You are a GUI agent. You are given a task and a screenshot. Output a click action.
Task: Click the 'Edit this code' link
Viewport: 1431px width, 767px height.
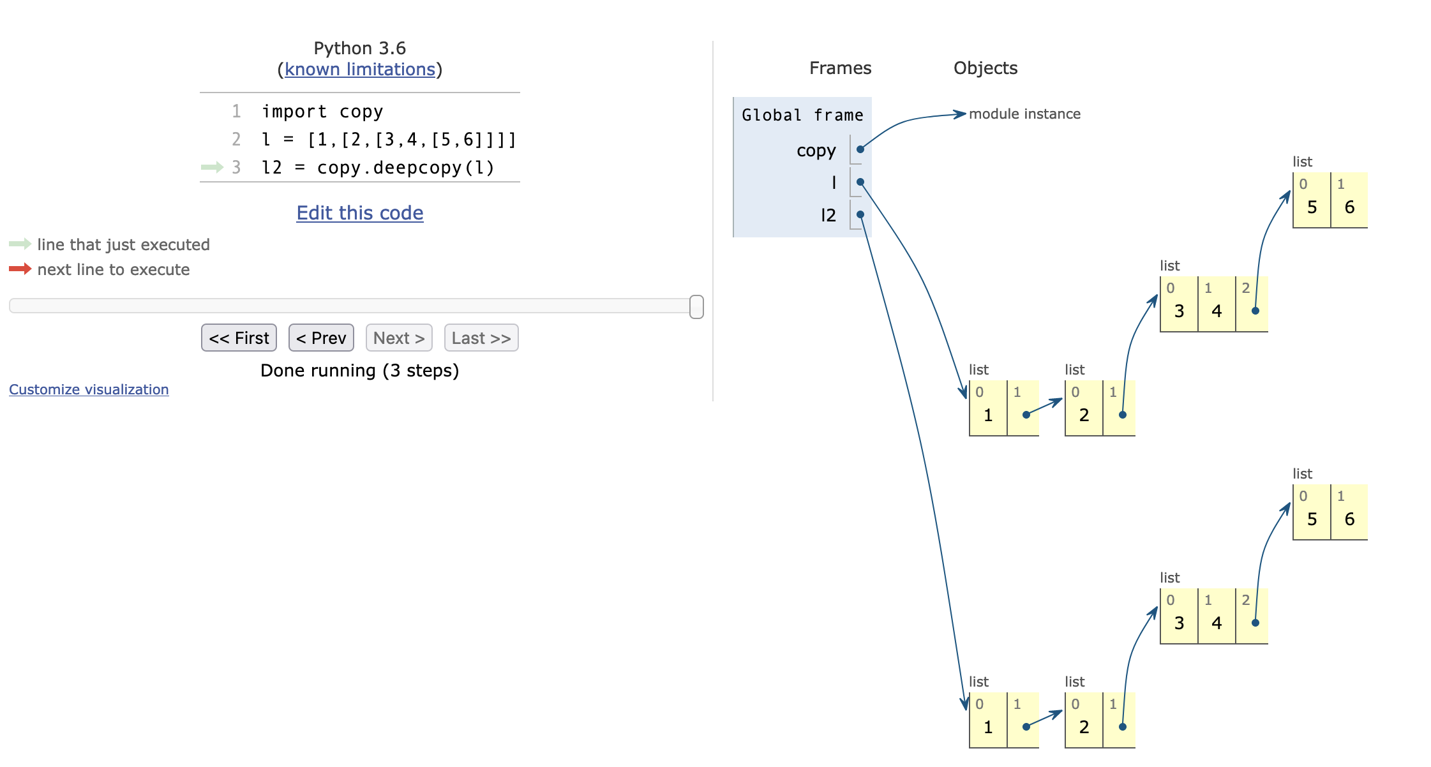tap(361, 210)
